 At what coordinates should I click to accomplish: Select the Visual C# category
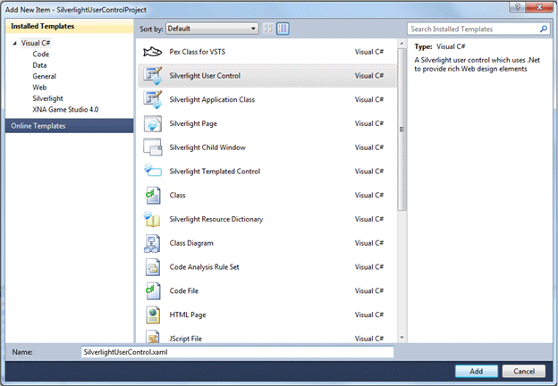click(x=36, y=43)
